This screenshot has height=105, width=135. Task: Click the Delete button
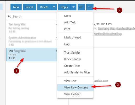44,7
